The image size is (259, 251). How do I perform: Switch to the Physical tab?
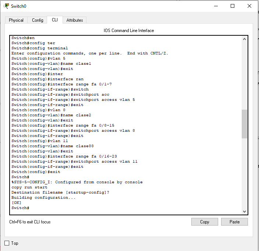point(16,20)
